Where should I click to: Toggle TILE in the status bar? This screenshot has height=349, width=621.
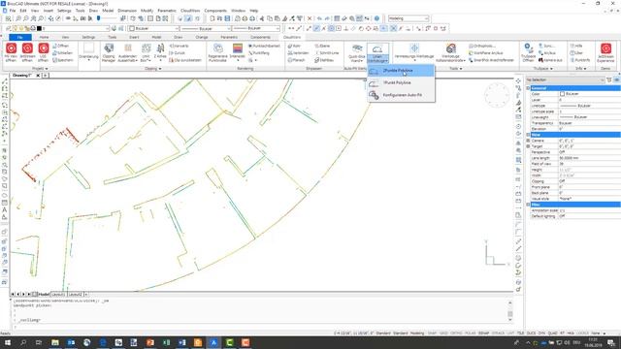tap(521, 333)
